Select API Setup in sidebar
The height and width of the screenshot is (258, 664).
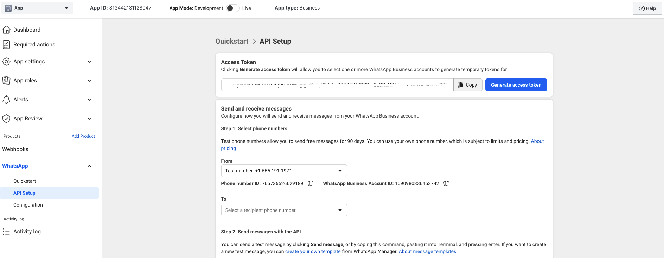[x=50, y=193]
